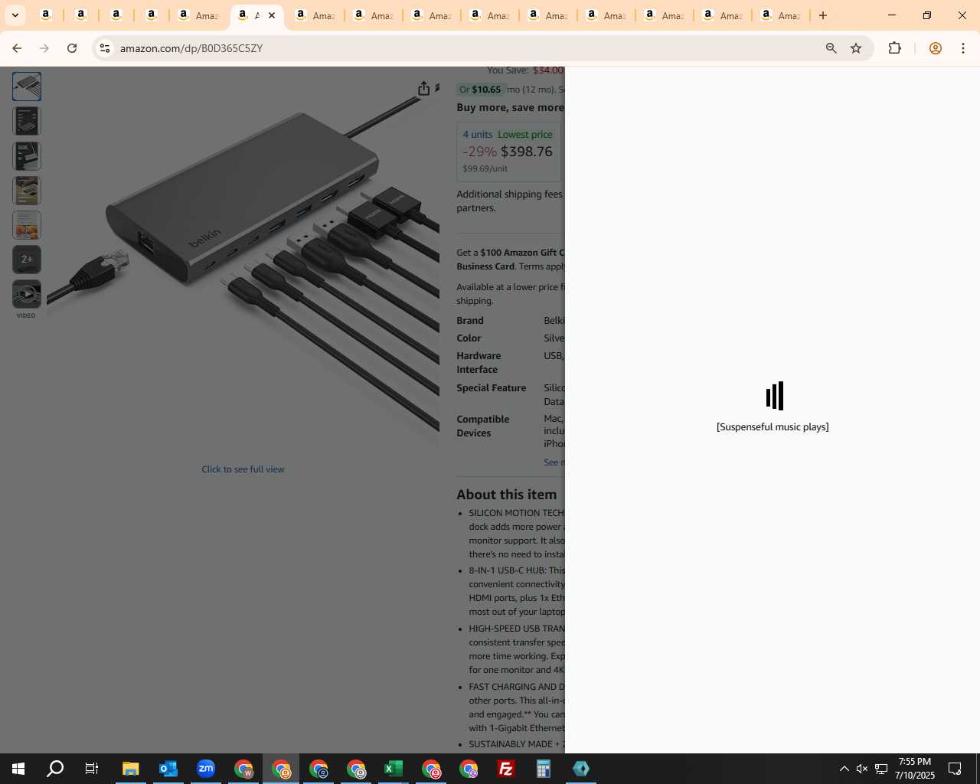Viewport: 980px width, 784px height.
Task: Play the product VIDEO thumbnail
Action: (27, 295)
